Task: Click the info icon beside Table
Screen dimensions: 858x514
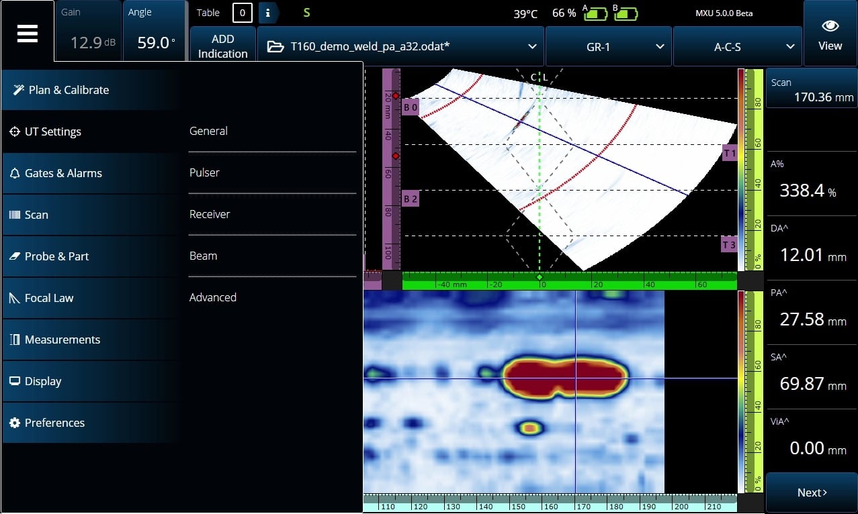Action: (x=268, y=13)
